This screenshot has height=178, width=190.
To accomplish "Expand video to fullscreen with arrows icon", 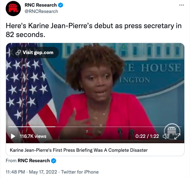I will [x=177, y=136].
